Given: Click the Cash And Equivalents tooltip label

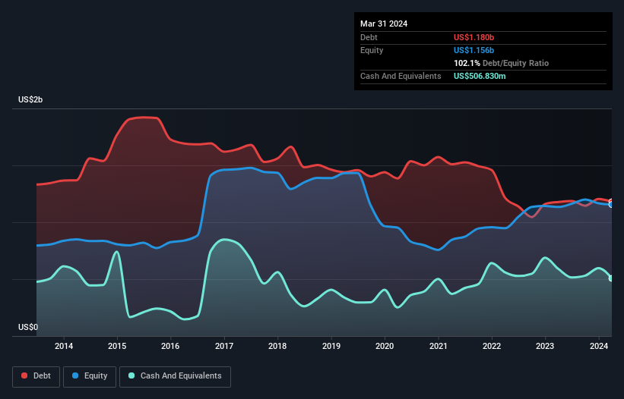Looking at the screenshot, I should 401,76.
